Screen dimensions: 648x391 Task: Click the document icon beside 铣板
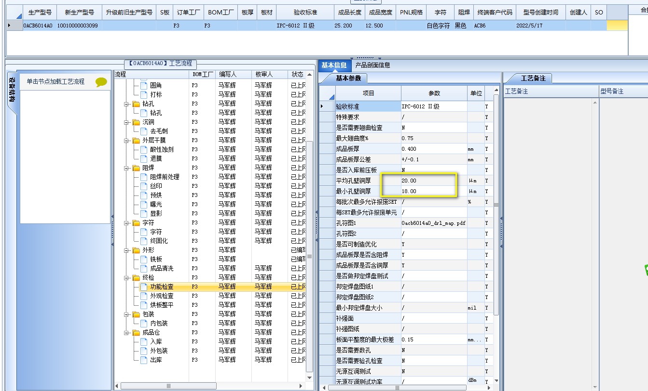point(144,259)
